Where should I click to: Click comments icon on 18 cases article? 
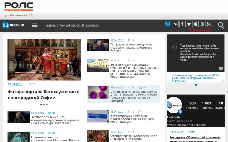tap(140, 112)
